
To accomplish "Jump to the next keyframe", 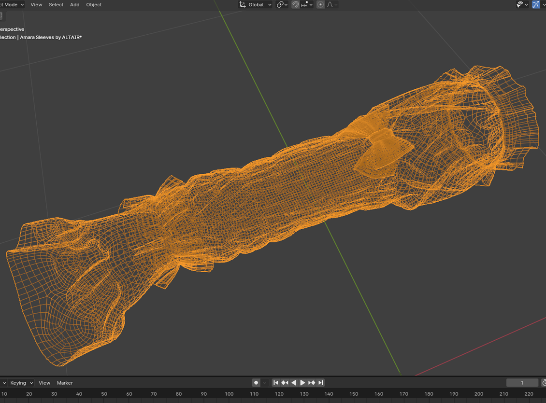I will [x=312, y=383].
